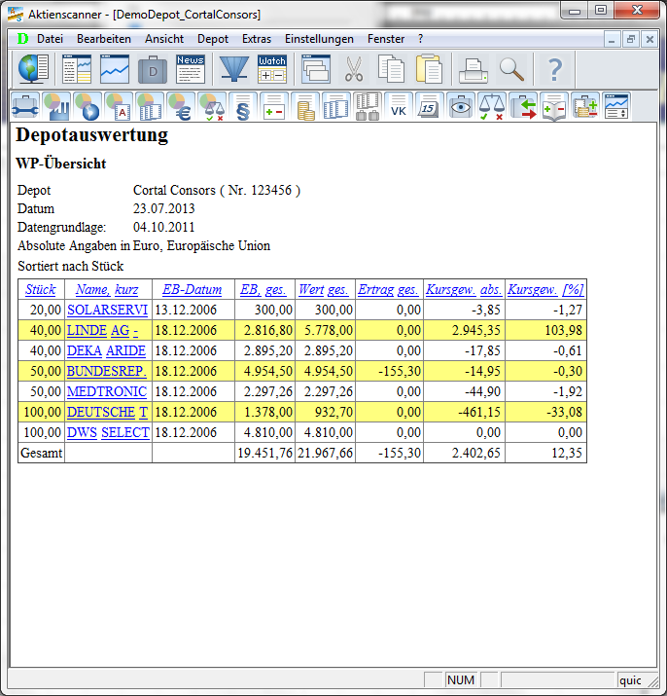
Task: Click the chart window with spinner arrows icon
Action: click(x=616, y=106)
